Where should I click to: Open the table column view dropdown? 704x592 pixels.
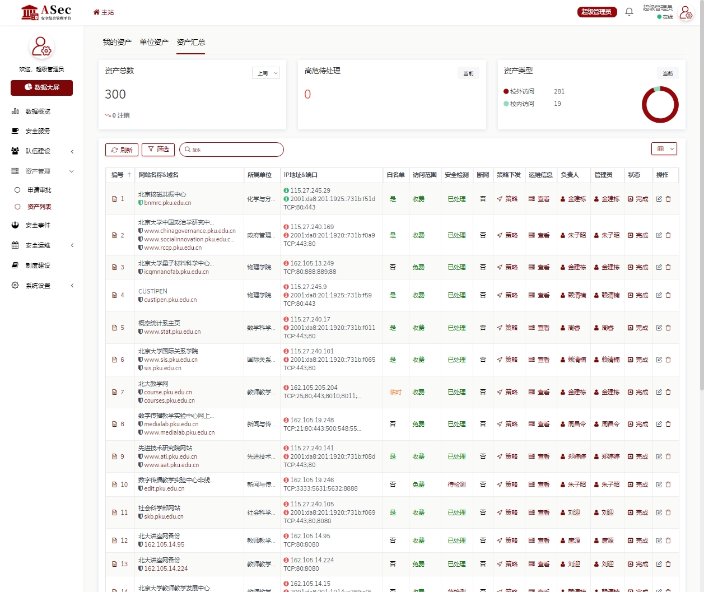pyautogui.click(x=664, y=148)
